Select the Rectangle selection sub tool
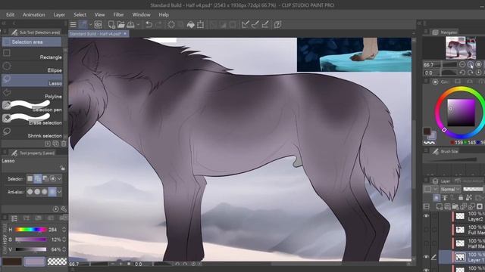 click(32, 54)
